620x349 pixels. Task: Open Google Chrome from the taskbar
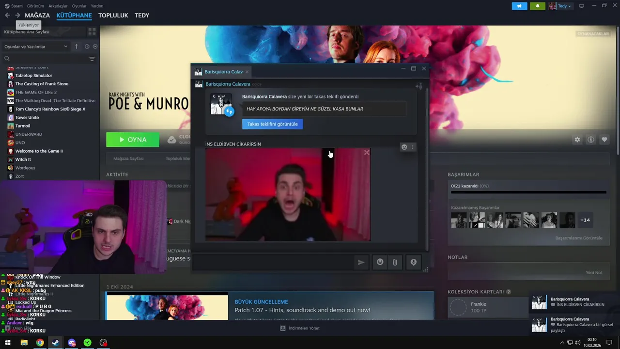(40, 343)
